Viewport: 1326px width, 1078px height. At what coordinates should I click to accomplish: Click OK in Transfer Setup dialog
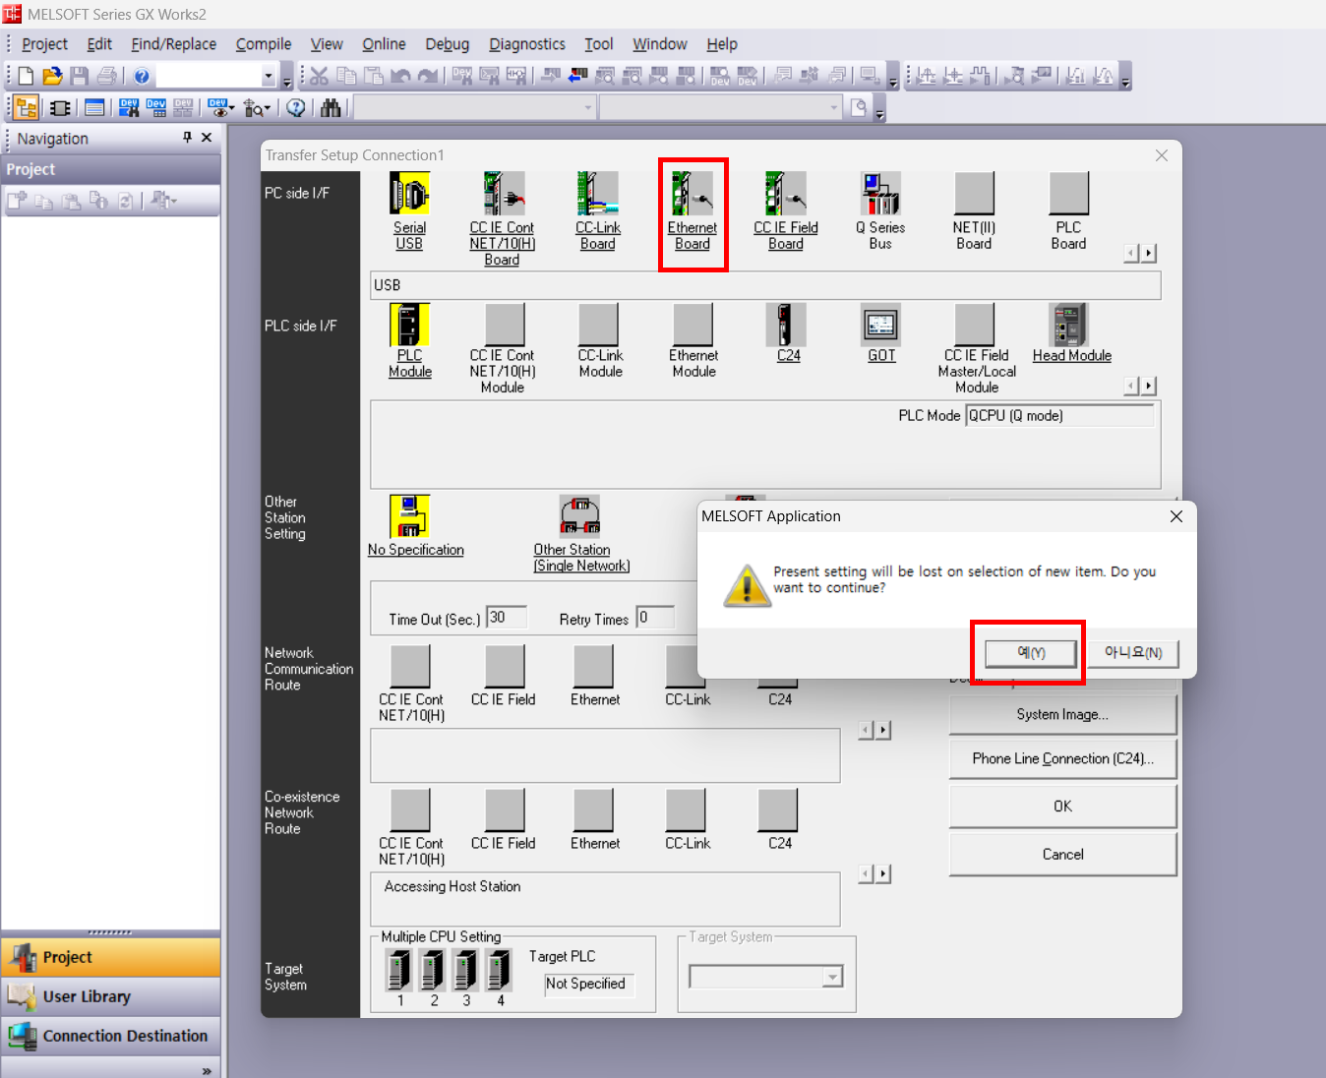pos(1062,807)
